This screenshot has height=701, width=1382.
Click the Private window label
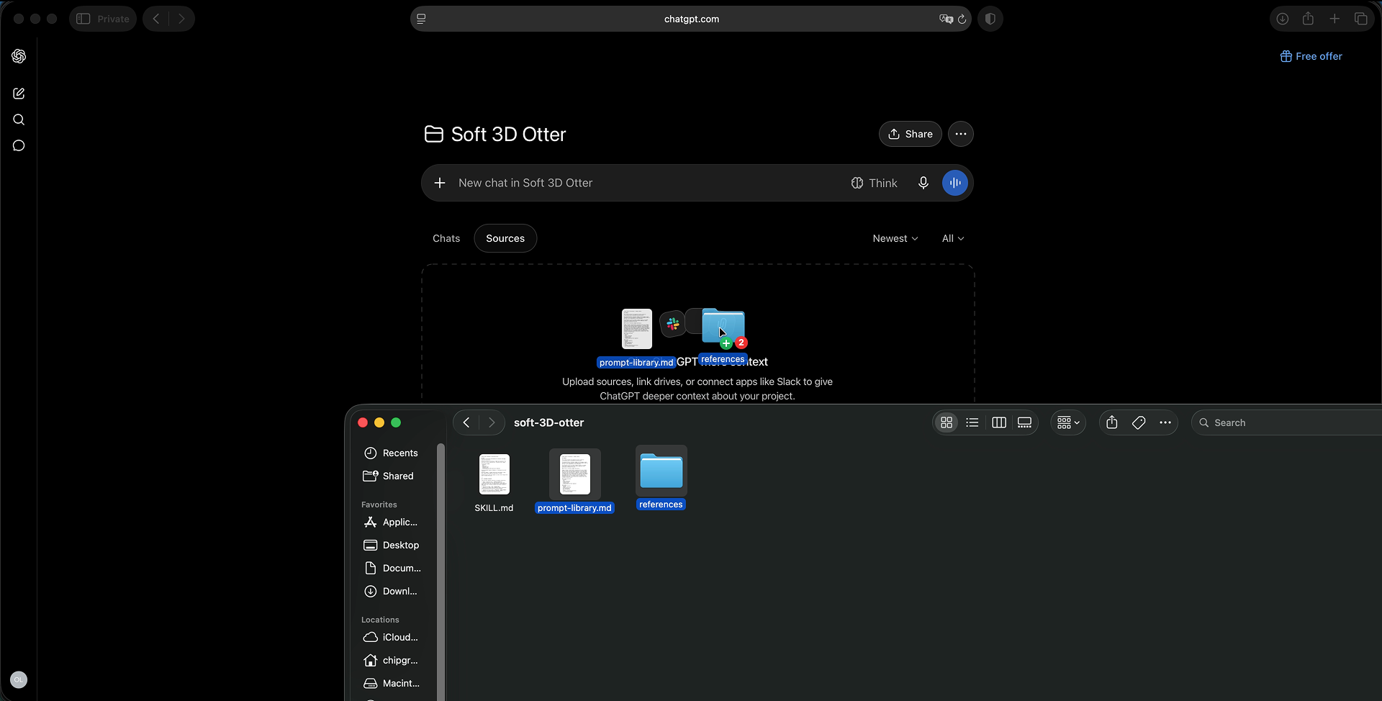113,19
